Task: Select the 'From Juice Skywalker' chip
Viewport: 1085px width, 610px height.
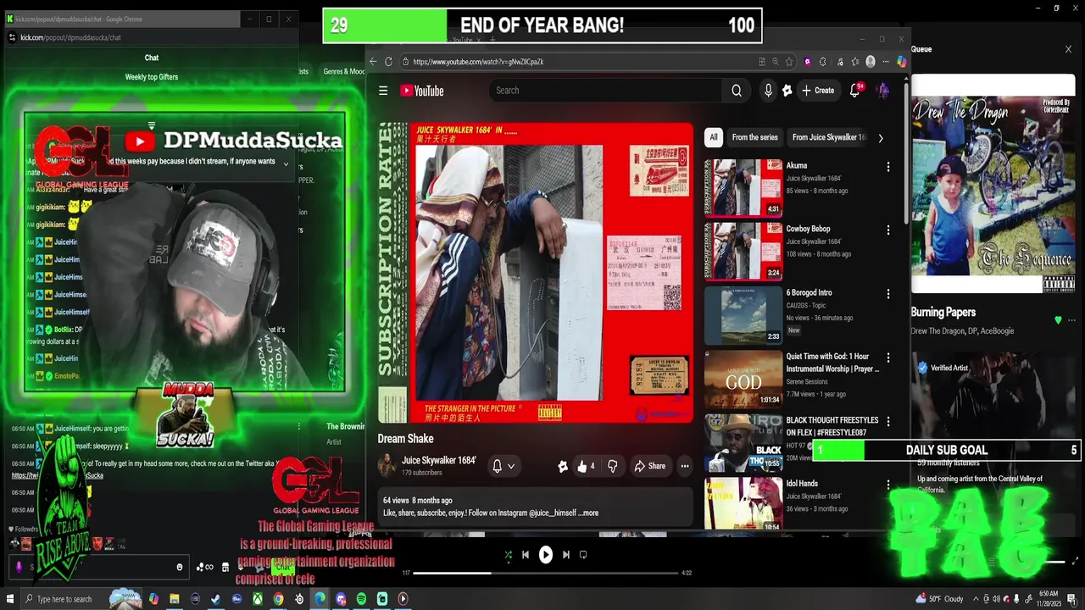Action: 828,137
